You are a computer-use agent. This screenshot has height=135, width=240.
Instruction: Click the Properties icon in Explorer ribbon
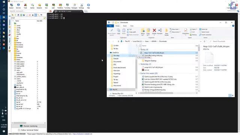(186, 31)
